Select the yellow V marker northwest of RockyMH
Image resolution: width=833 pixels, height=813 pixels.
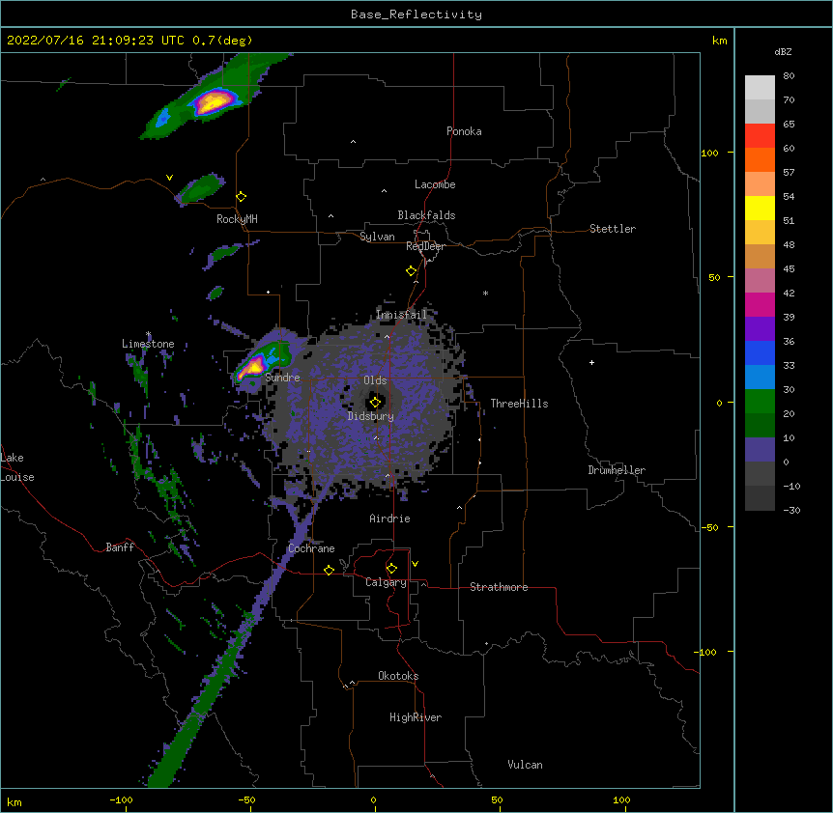pyautogui.click(x=169, y=178)
